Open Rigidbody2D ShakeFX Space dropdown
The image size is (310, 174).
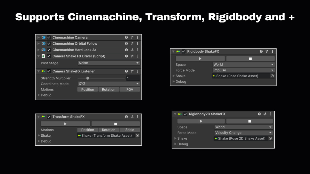tap(244, 127)
